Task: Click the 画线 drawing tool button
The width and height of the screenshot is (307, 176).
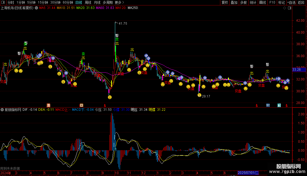Action: tap(262, 2)
